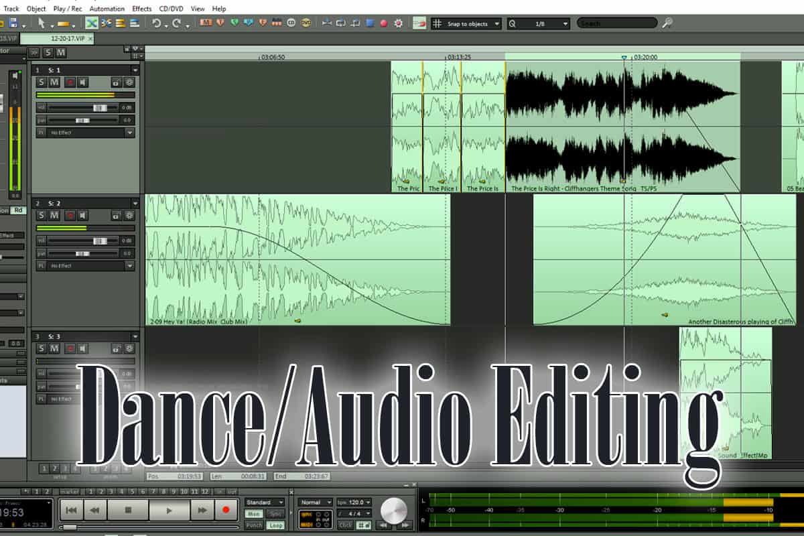
Task: Open track 1 settings gear icon
Action: 129,82
